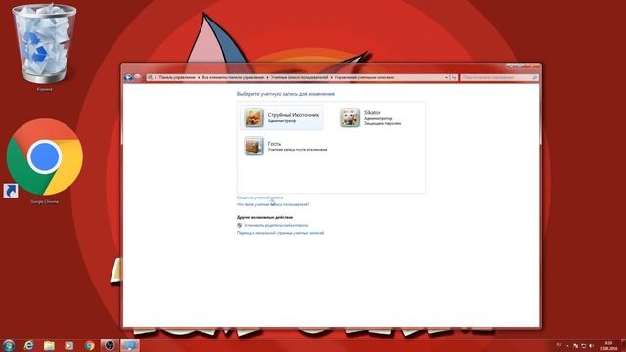
Task: Select the Sikator account name
Action: [372, 113]
